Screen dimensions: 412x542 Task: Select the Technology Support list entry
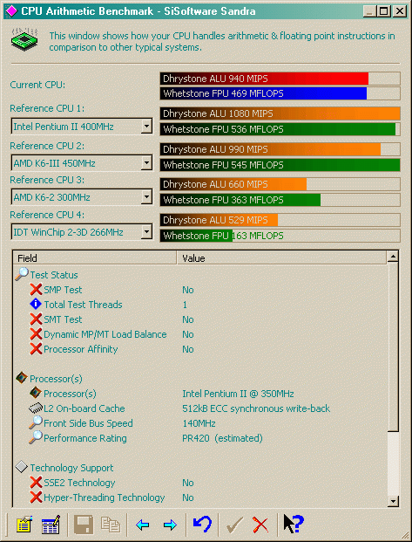71,468
